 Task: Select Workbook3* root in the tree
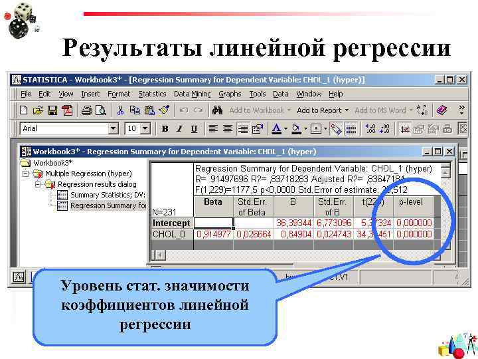[53, 163]
